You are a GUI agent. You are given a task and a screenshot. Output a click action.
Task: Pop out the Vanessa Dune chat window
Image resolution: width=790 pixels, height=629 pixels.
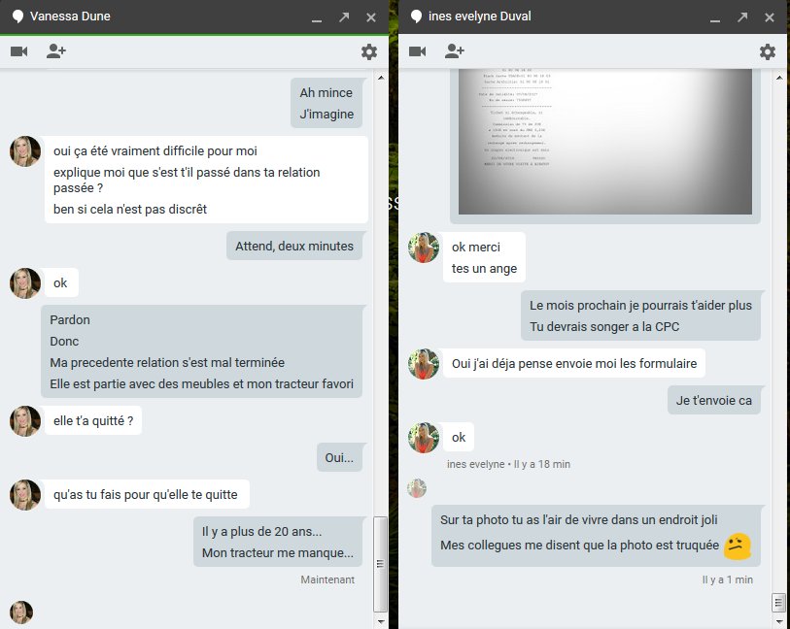pos(344,17)
